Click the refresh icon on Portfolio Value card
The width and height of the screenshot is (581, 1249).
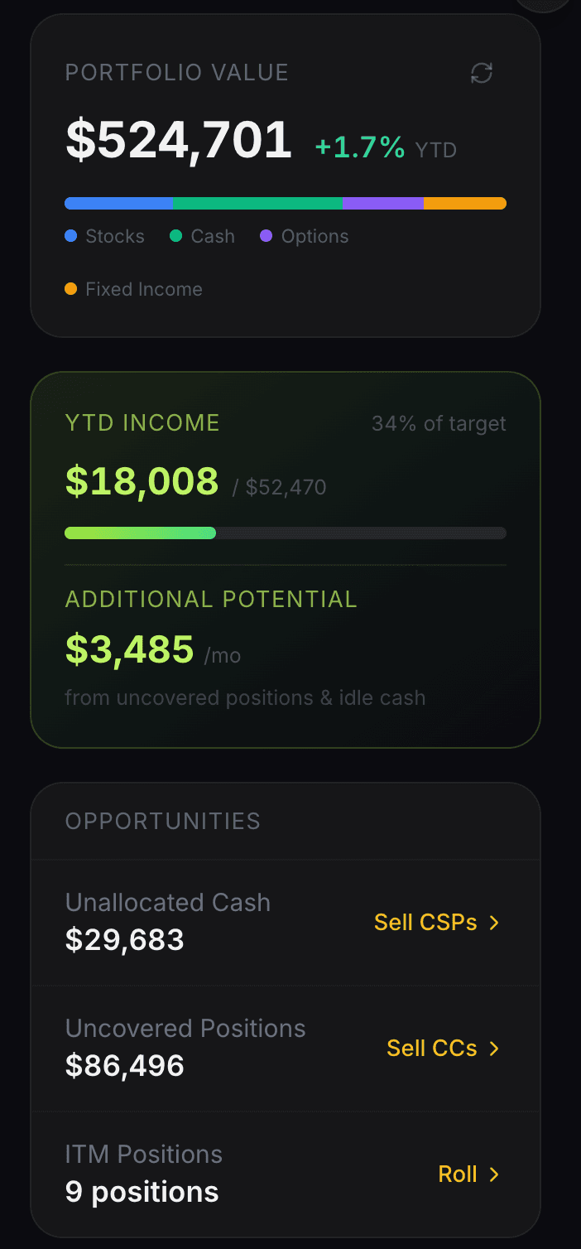pyautogui.click(x=483, y=73)
